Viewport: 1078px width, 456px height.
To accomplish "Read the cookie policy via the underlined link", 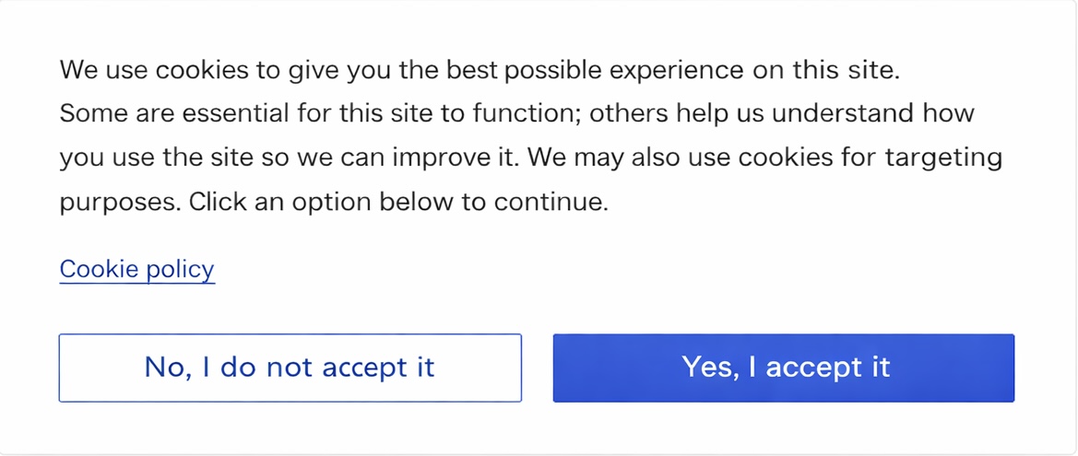I will [x=136, y=269].
